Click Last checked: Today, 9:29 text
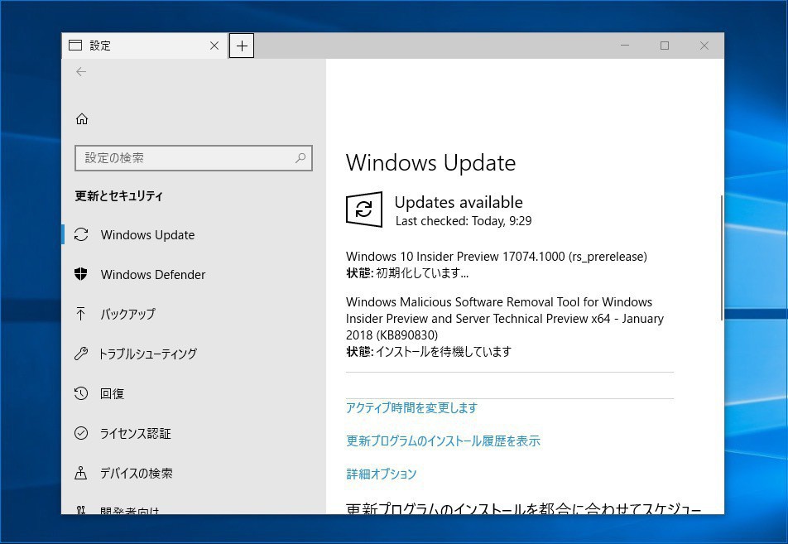This screenshot has width=788, height=544. [464, 221]
